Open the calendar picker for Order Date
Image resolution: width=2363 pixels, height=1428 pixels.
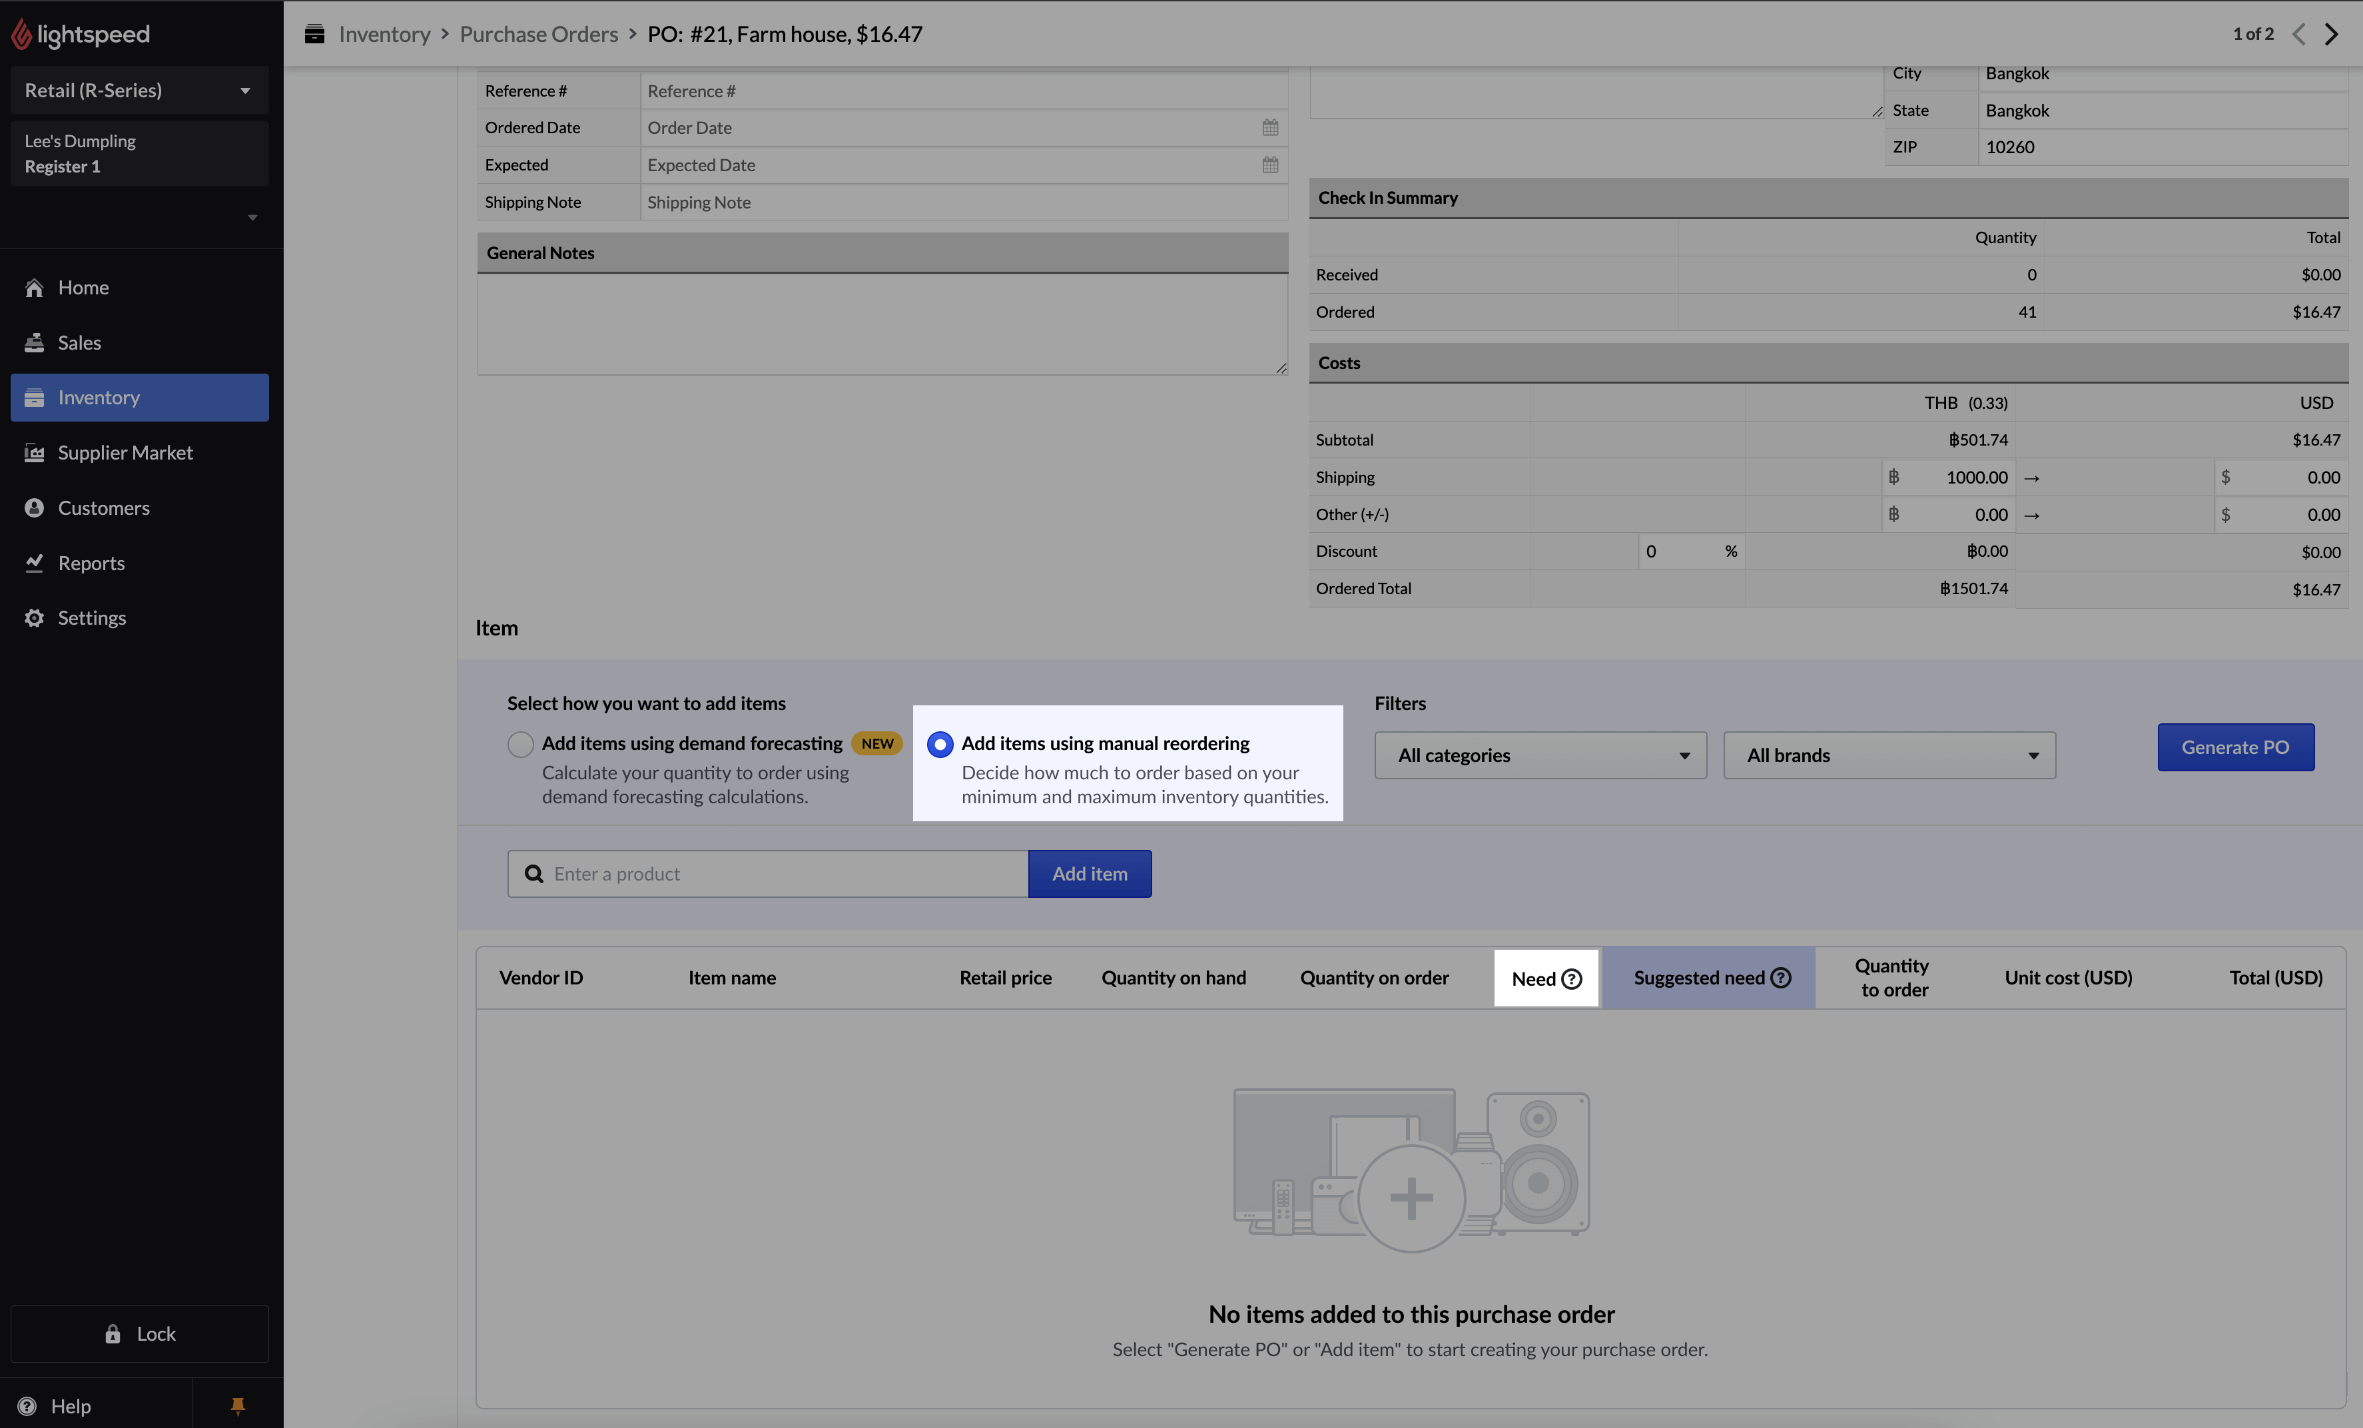click(x=1269, y=127)
